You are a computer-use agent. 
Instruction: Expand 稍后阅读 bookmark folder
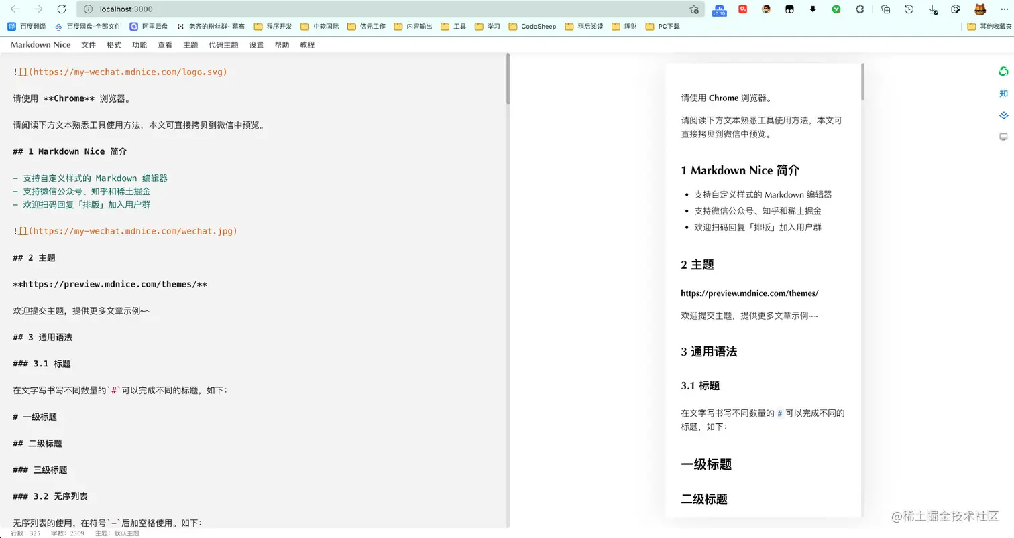pyautogui.click(x=584, y=27)
